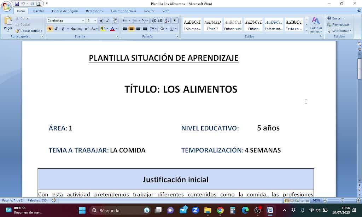Switch to print layout view in status bar
The height and width of the screenshot is (217, 362).
coord(287,200)
